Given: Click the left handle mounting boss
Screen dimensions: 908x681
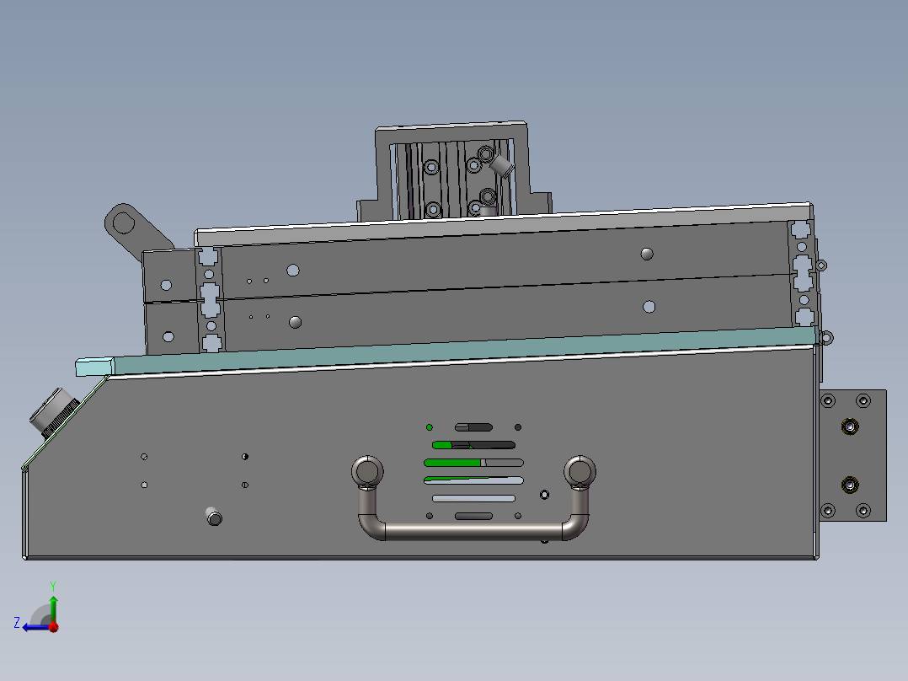Looking at the screenshot, I should click(367, 470).
